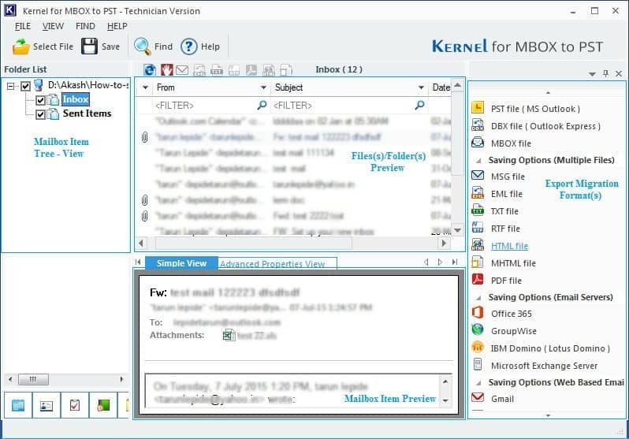The image size is (629, 439).
Task: Open the right panel options dropdown arrow
Action: pyautogui.click(x=592, y=74)
